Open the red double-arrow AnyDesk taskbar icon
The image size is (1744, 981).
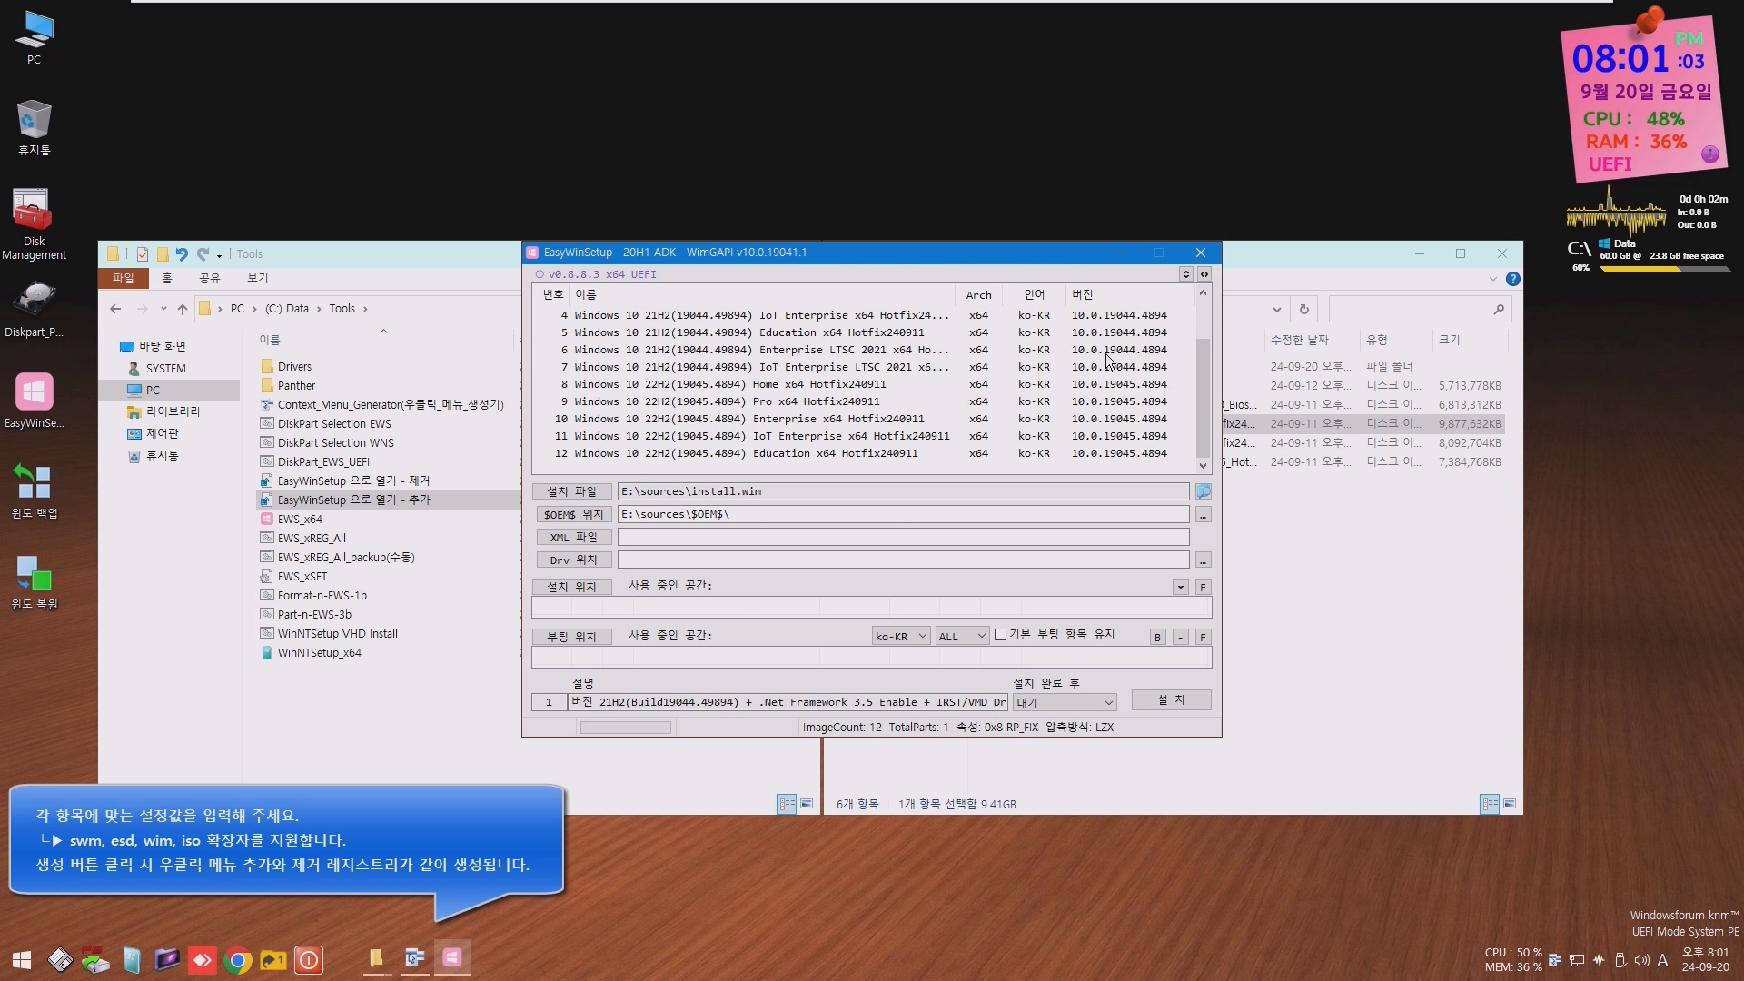(x=202, y=959)
